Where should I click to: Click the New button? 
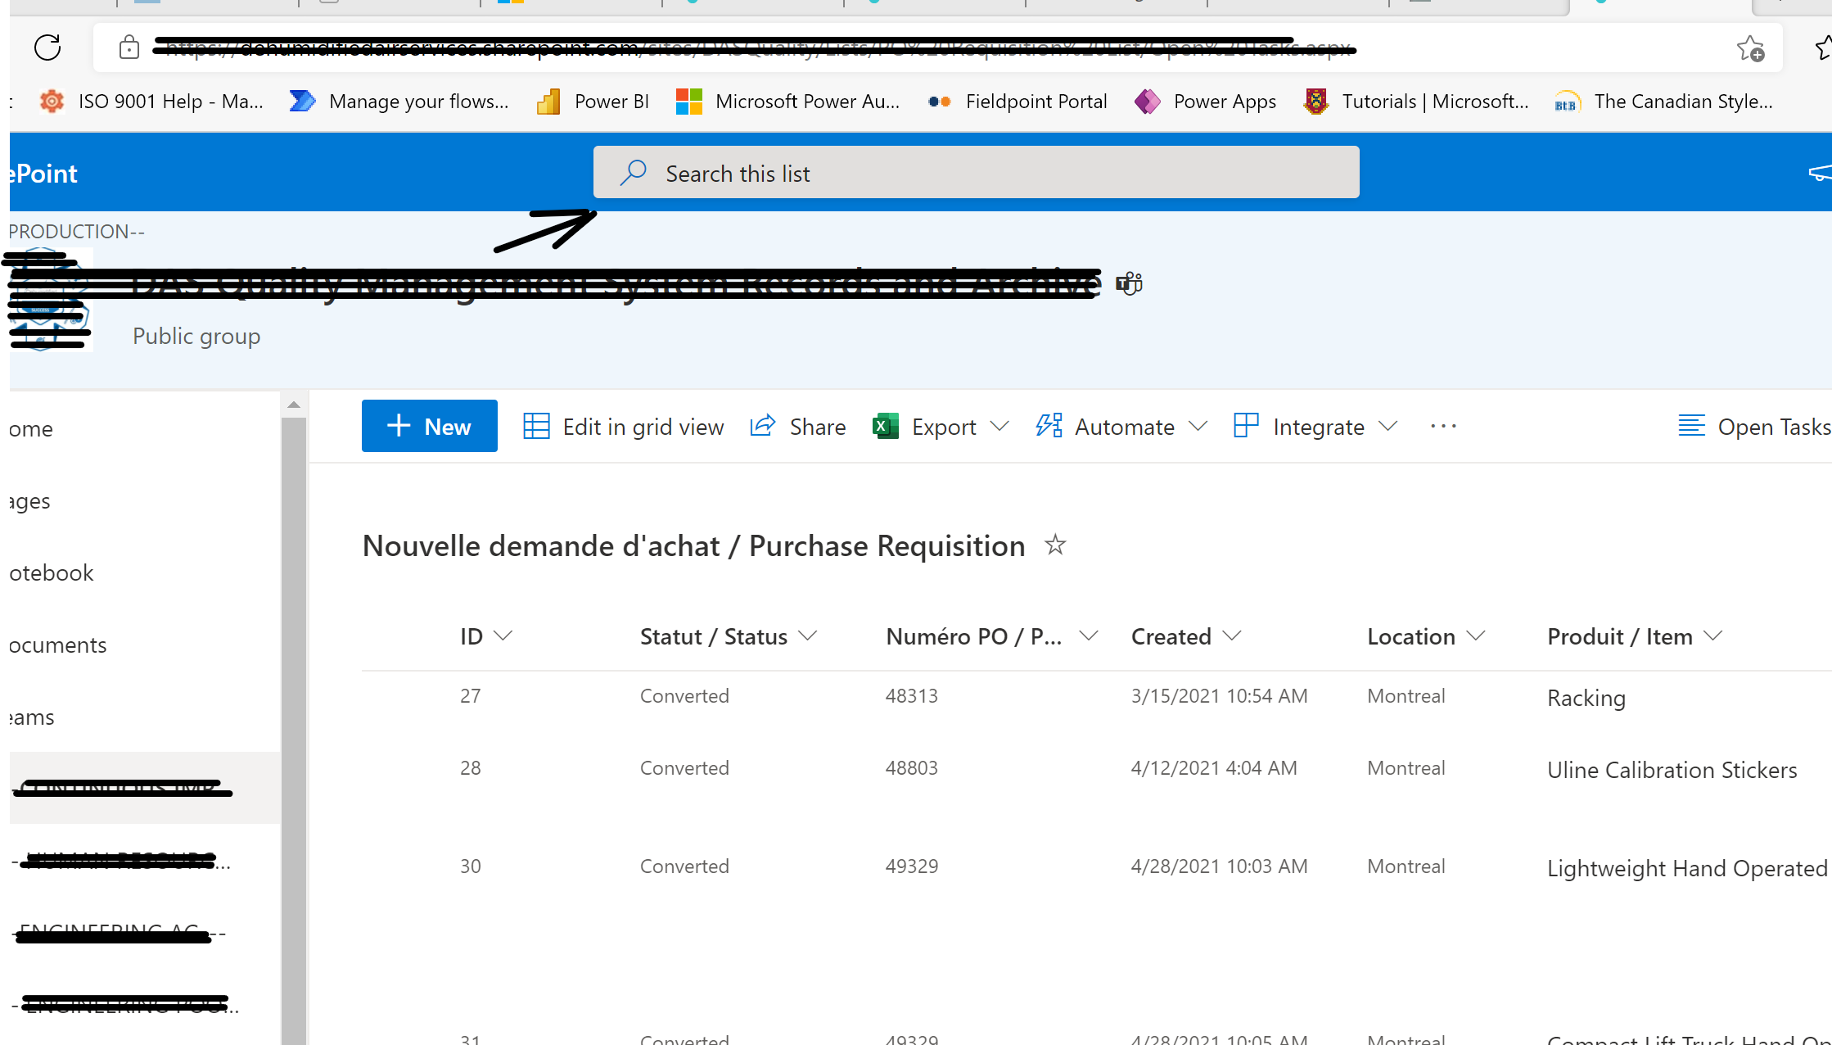coord(429,426)
